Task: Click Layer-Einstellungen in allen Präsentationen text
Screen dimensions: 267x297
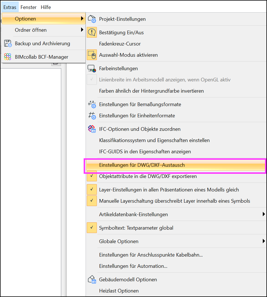Action: point(169,189)
